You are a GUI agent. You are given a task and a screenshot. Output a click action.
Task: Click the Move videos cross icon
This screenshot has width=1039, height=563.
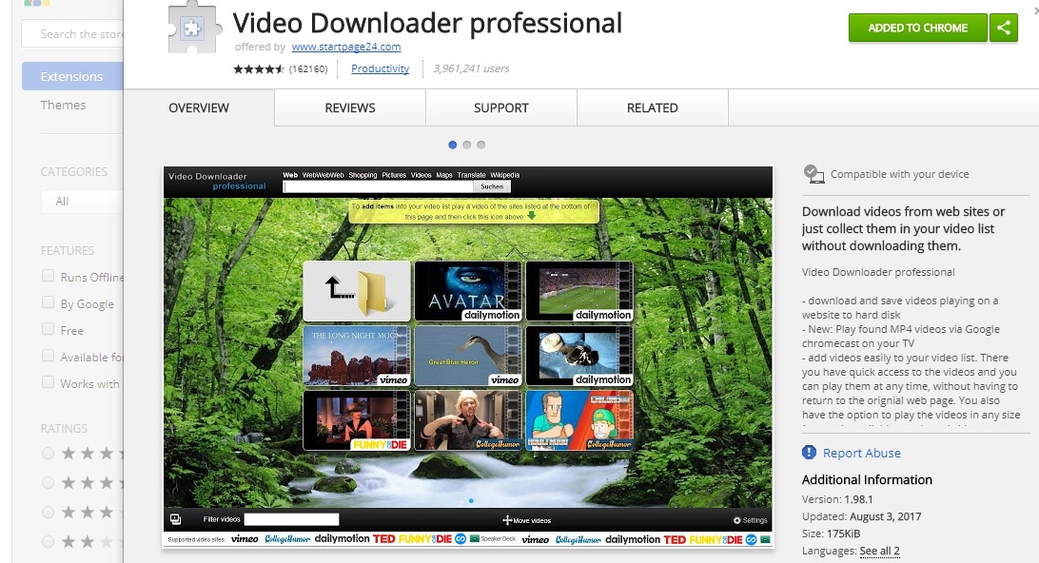[507, 520]
